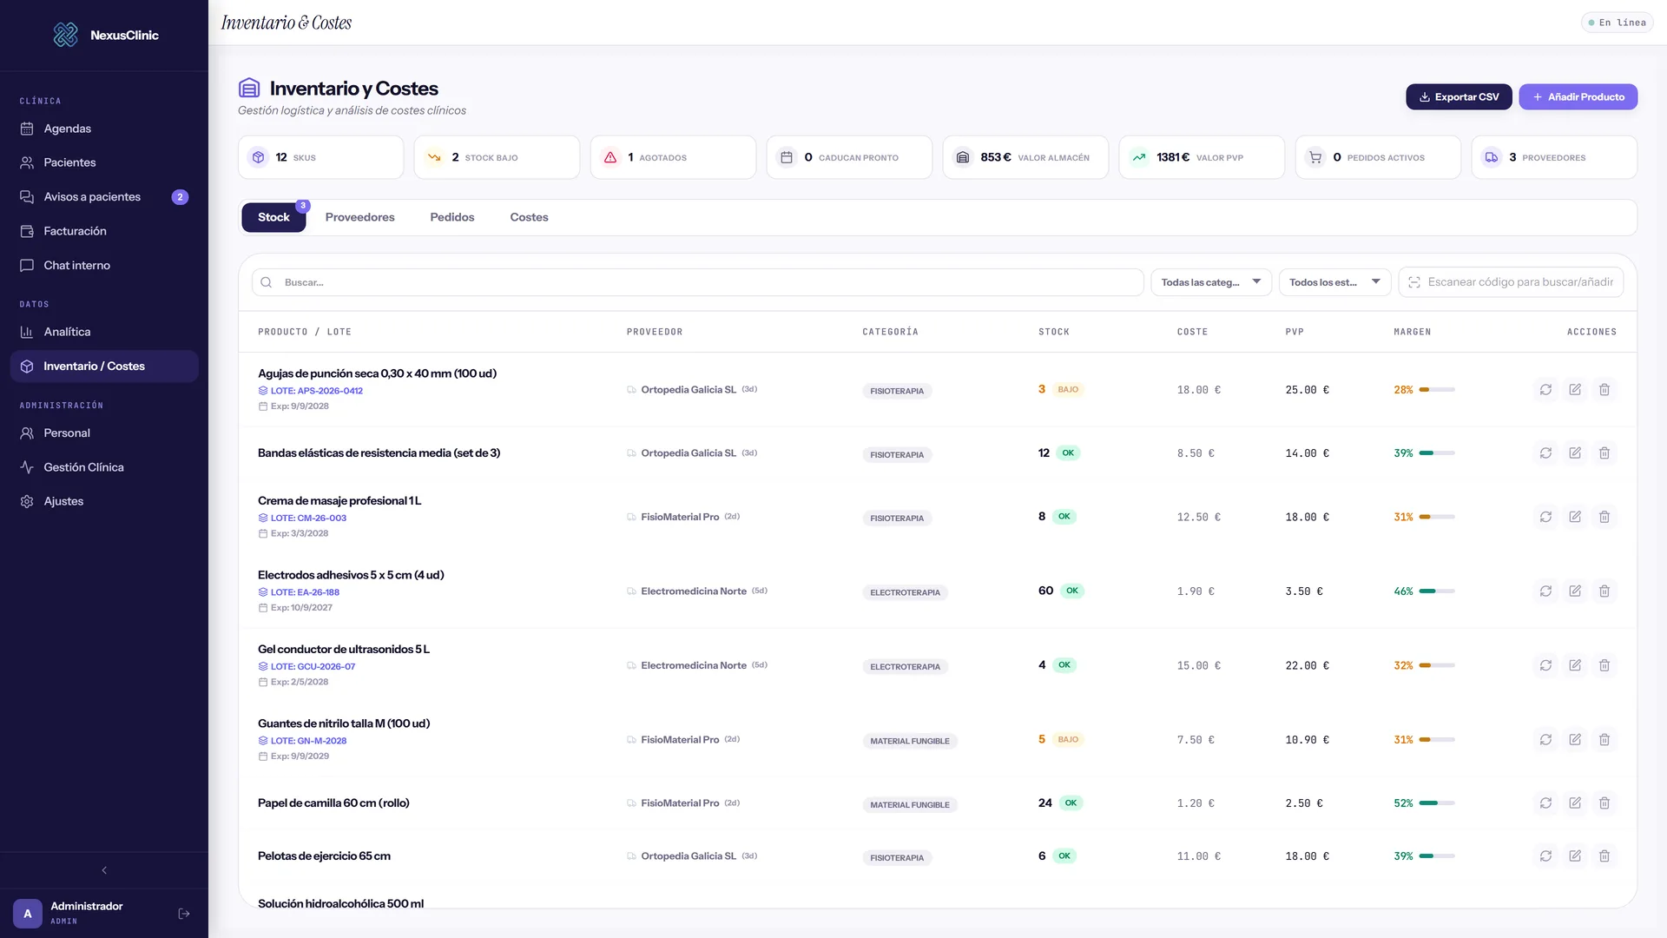The width and height of the screenshot is (1667, 938).
Task: Click the Proveedores truck icon in stats
Action: pos(1492,157)
